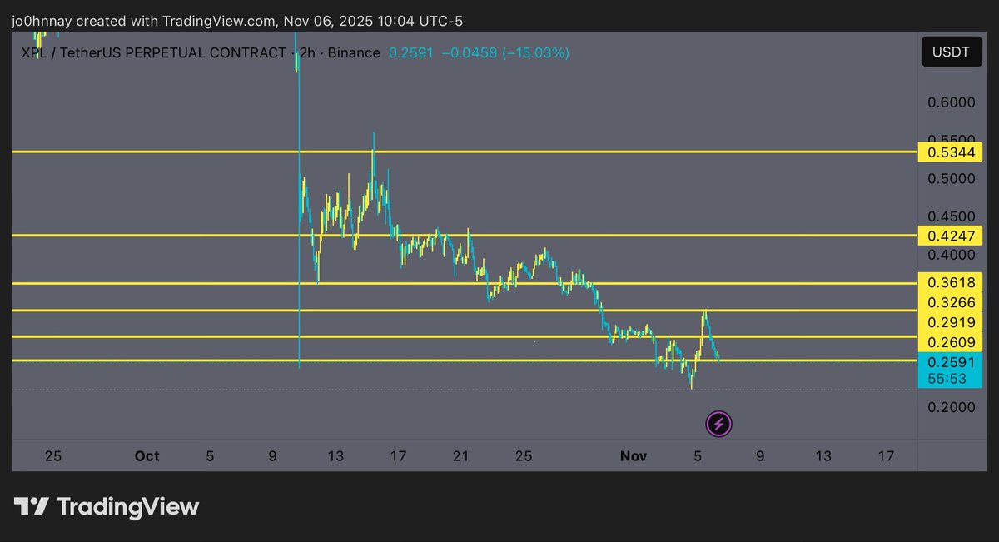Viewport: 999px width, 542px height.
Task: Click the purple lightning bolt icon
Action: [x=719, y=424]
